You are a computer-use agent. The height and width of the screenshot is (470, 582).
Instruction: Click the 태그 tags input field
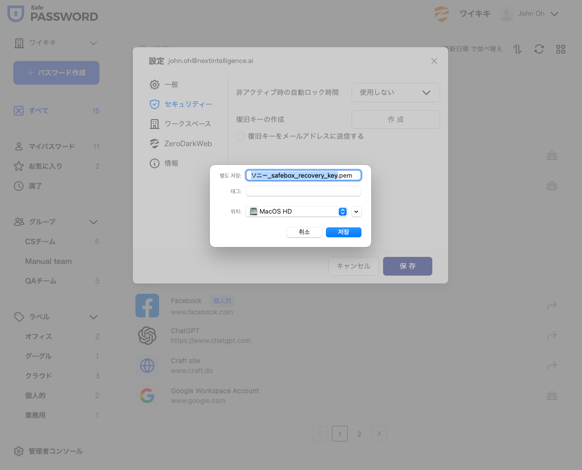(x=303, y=191)
